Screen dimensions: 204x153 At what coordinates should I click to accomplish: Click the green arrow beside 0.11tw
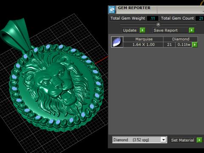pos(195,45)
